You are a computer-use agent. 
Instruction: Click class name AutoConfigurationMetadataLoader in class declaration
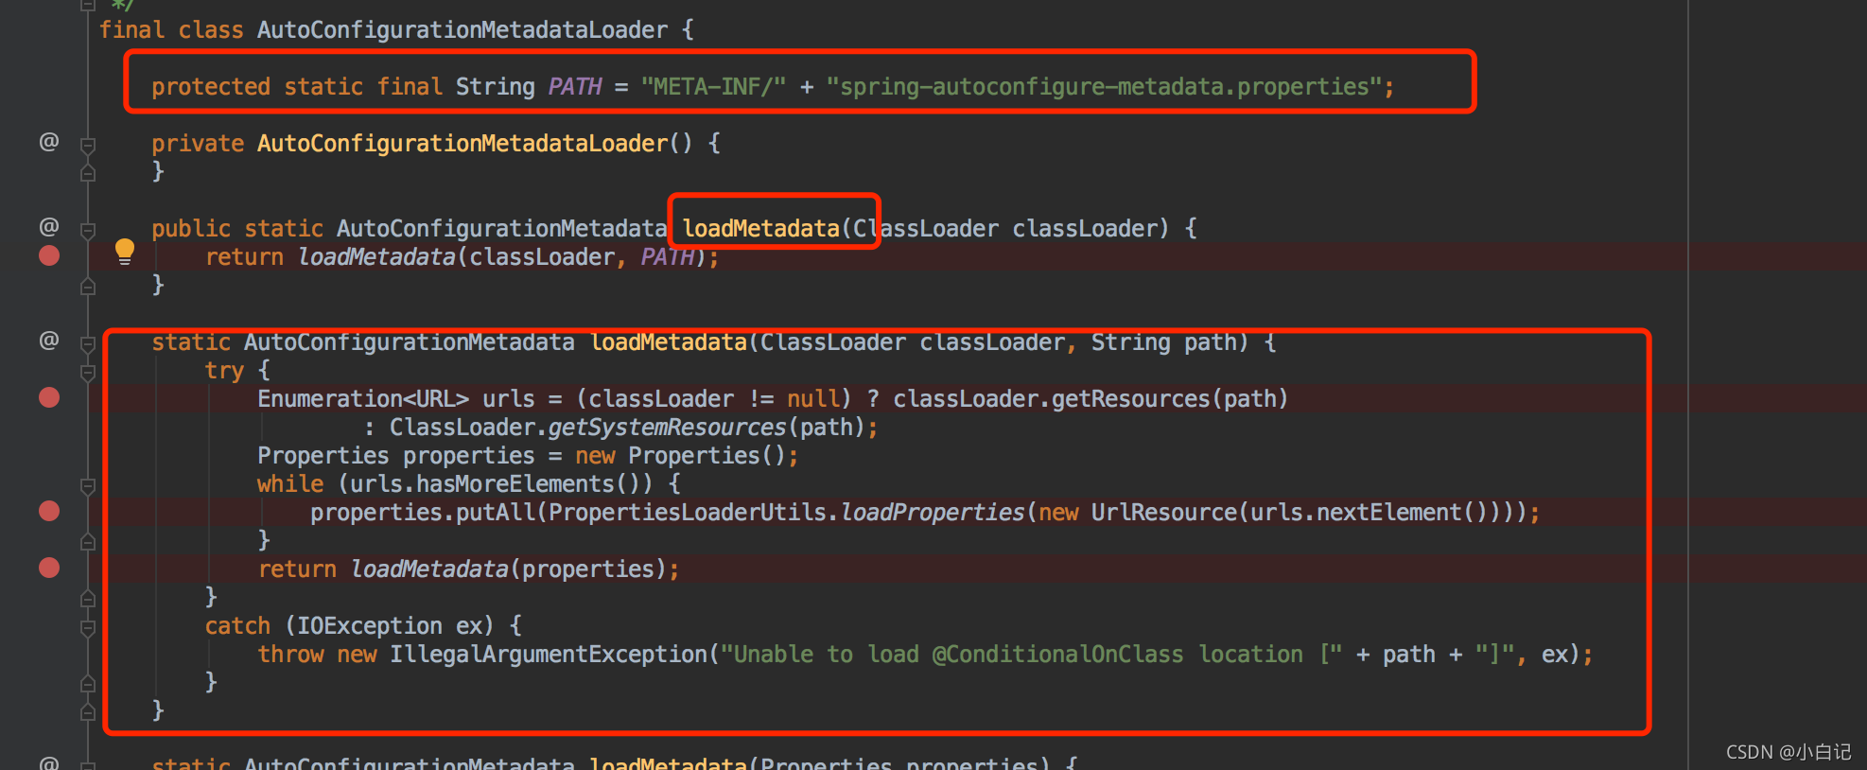coord(462,30)
